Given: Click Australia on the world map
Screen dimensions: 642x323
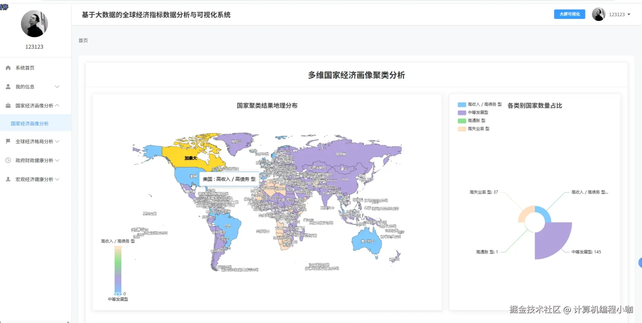Looking at the screenshot, I should pyautogui.click(x=367, y=242).
